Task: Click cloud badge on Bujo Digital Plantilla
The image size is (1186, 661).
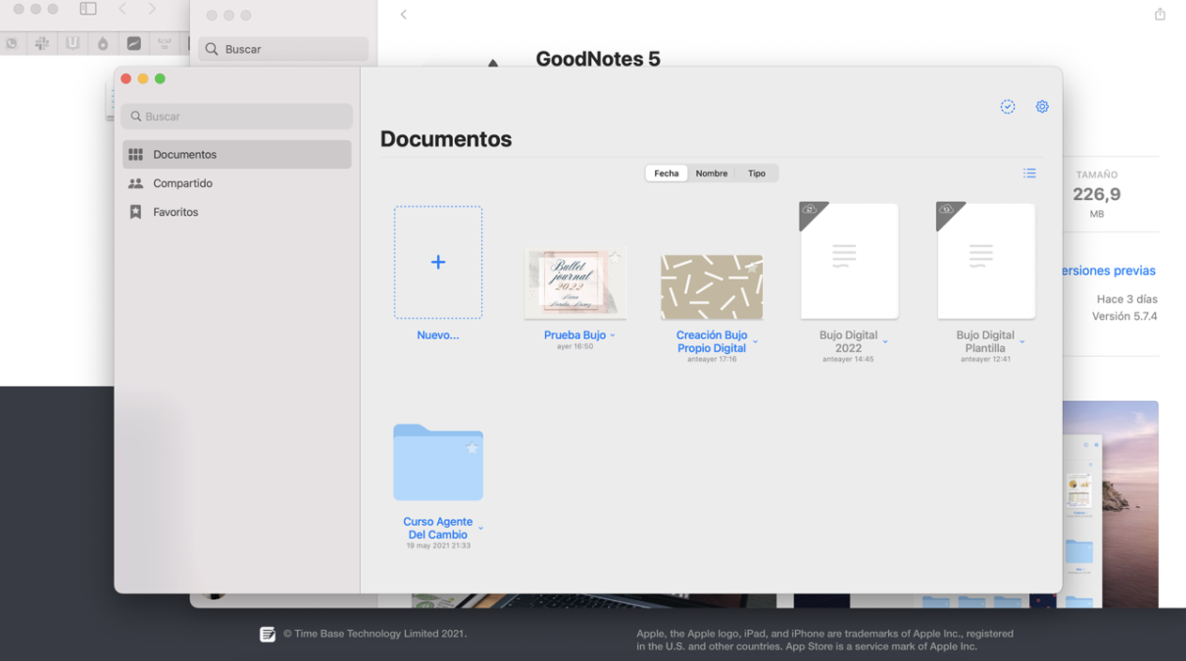Action: [945, 210]
